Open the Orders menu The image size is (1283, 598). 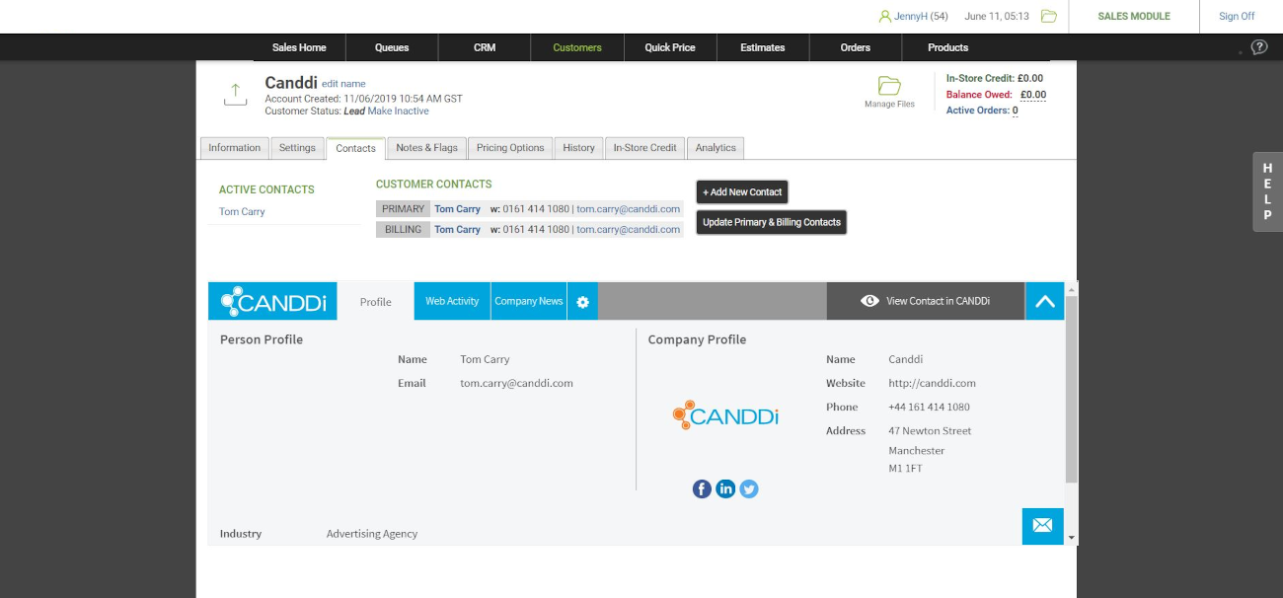coord(856,47)
